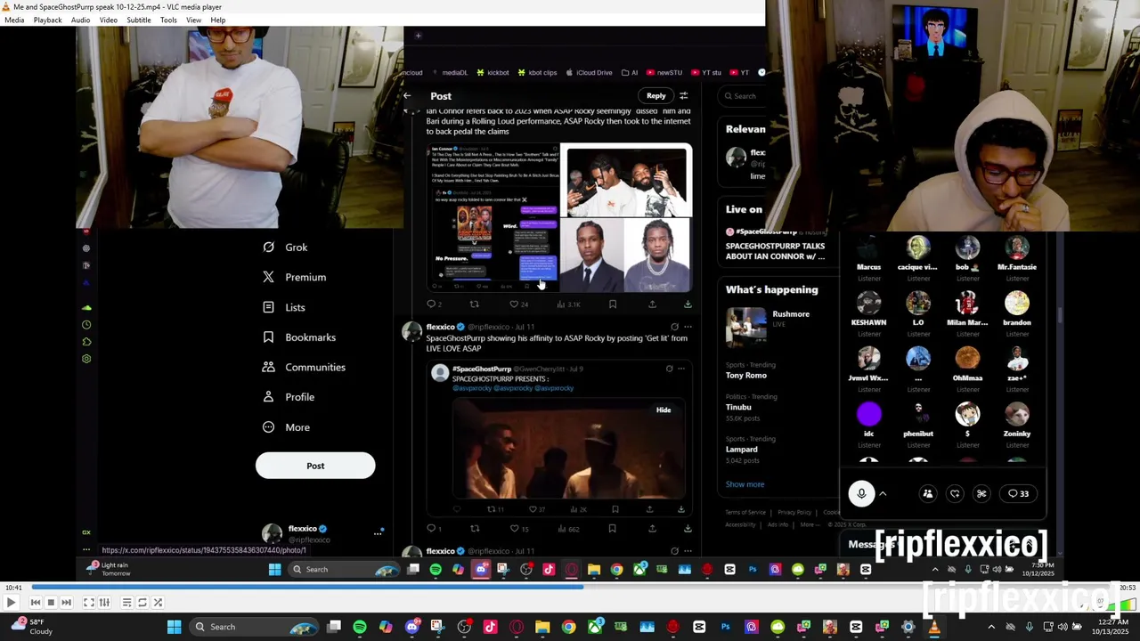This screenshot has width=1140, height=641.
Task: Open Spaces comments showing 33
Action: pos(1018,494)
